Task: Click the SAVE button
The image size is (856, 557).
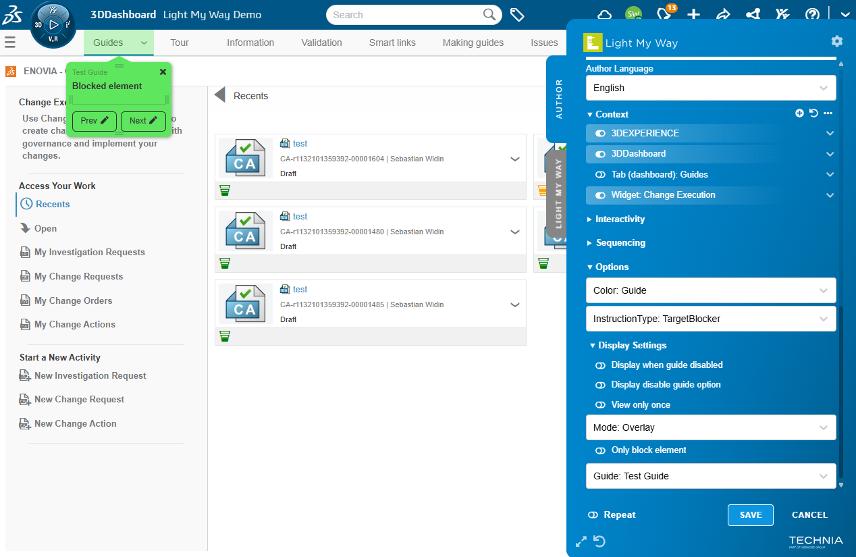Action: point(751,514)
